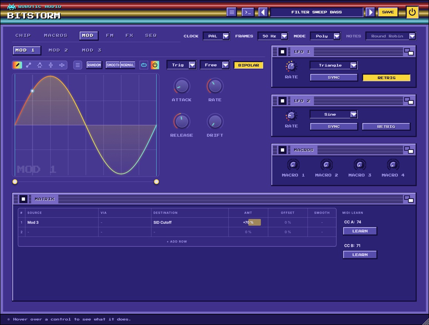Click the Mod RATE knob
Image resolution: width=429 pixels, height=325 pixels.
pyautogui.click(x=215, y=86)
